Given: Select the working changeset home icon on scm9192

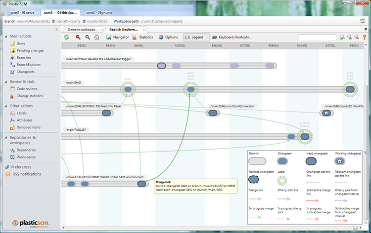Looking at the screenshot, I should 326,113.
